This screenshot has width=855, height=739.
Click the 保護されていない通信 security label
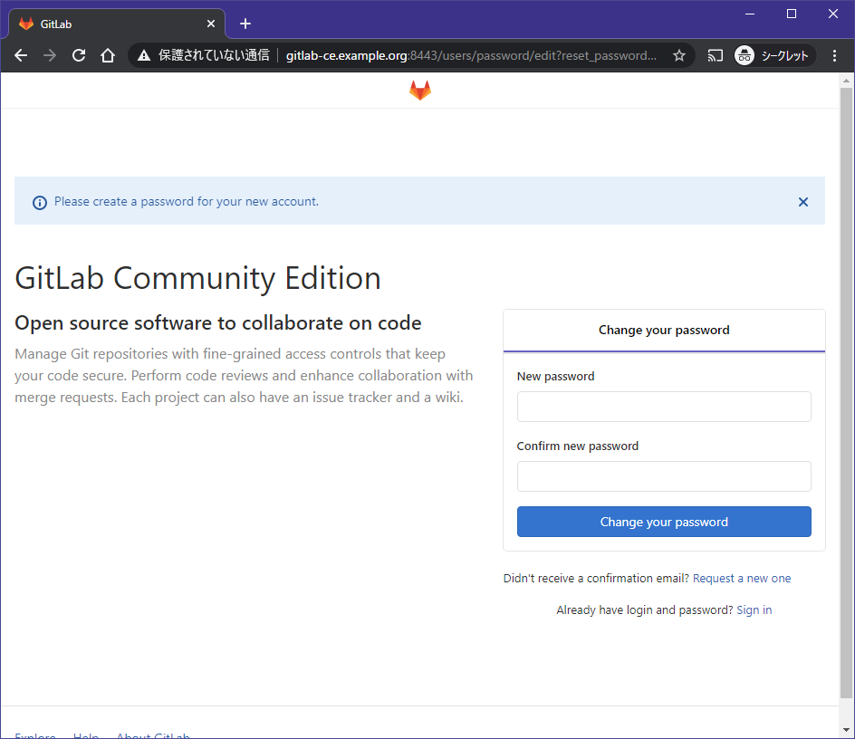tap(214, 55)
